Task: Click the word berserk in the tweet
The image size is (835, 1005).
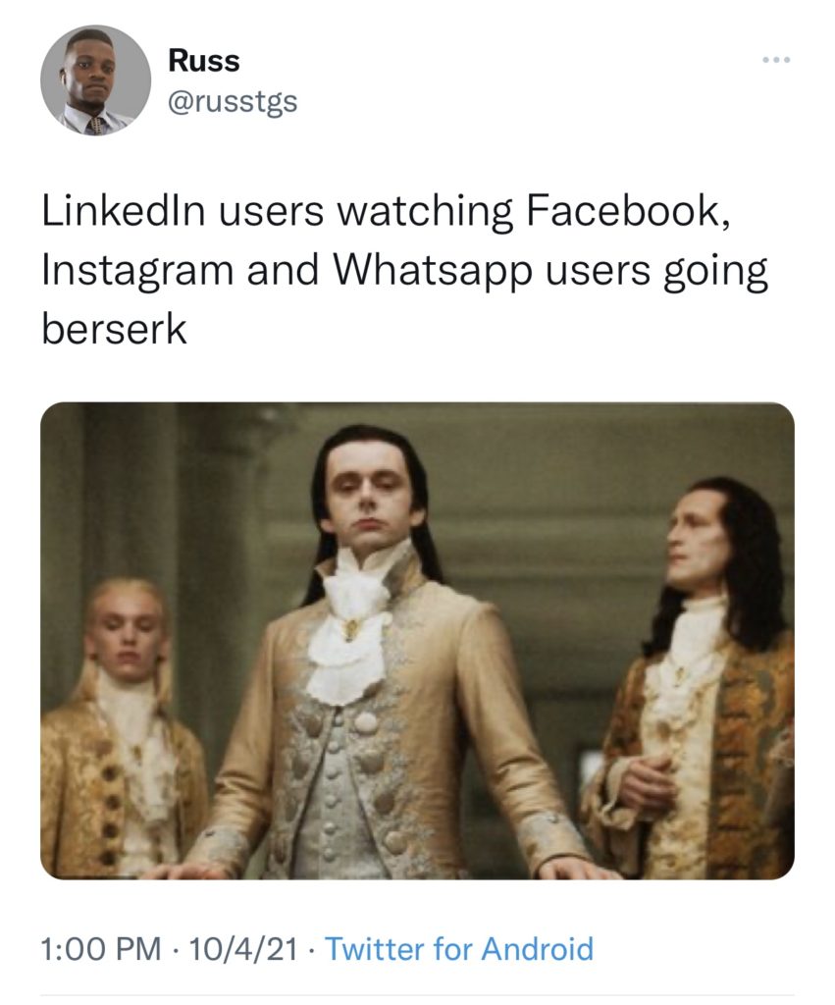Action: click(x=114, y=330)
